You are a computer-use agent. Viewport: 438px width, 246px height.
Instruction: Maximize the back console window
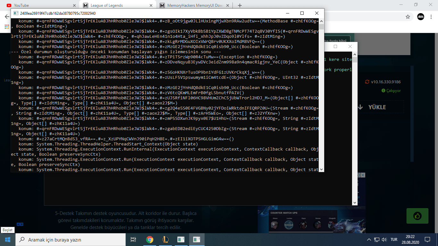click(335, 46)
